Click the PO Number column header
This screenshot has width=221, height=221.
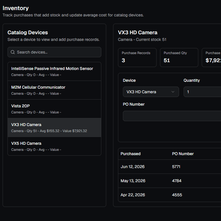coord(183,154)
